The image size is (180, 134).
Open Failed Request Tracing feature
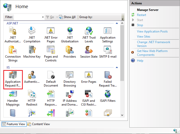(x=108, y=79)
